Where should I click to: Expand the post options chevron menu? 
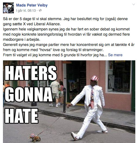tap(134, 4)
